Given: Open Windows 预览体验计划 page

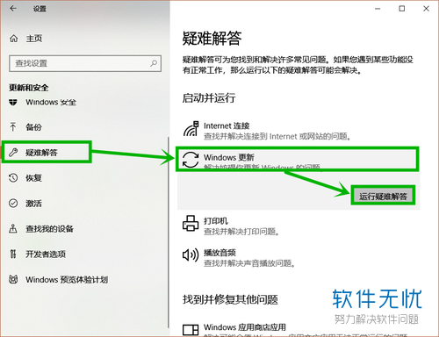Looking at the screenshot, I should [67, 280].
